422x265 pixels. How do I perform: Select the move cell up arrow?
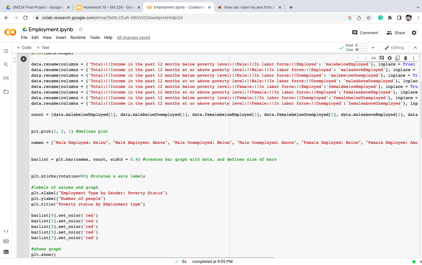pos(357,58)
